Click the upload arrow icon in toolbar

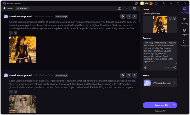pos(127,8)
